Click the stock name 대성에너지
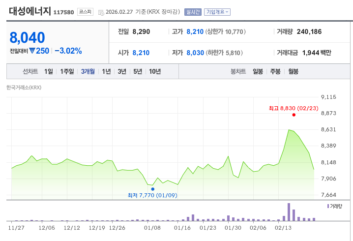 30,11
